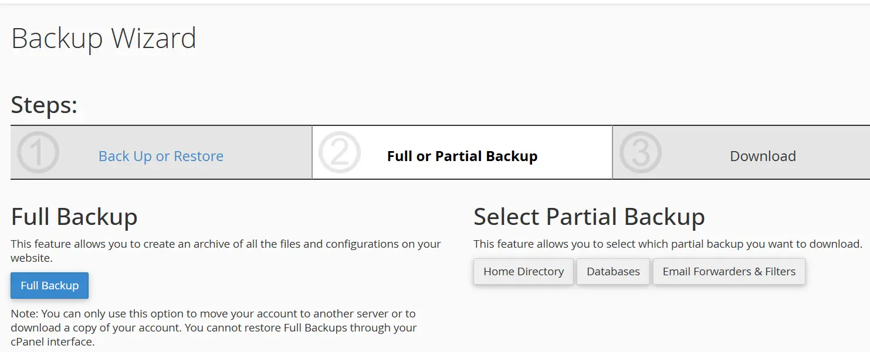
Task: Click the Select Partial Backup heading
Action: [x=590, y=217]
